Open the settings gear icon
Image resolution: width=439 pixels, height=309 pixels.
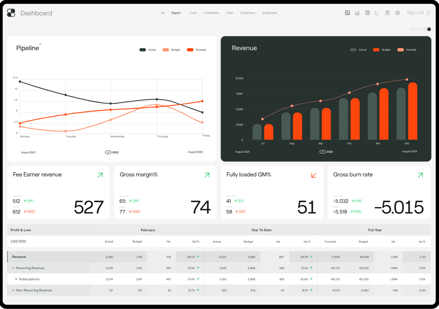tap(397, 13)
